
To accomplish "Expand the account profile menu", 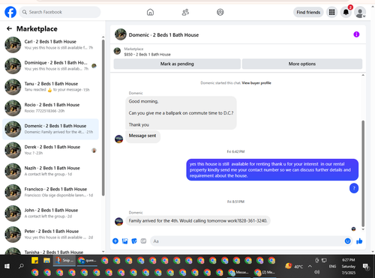I will click(x=360, y=13).
